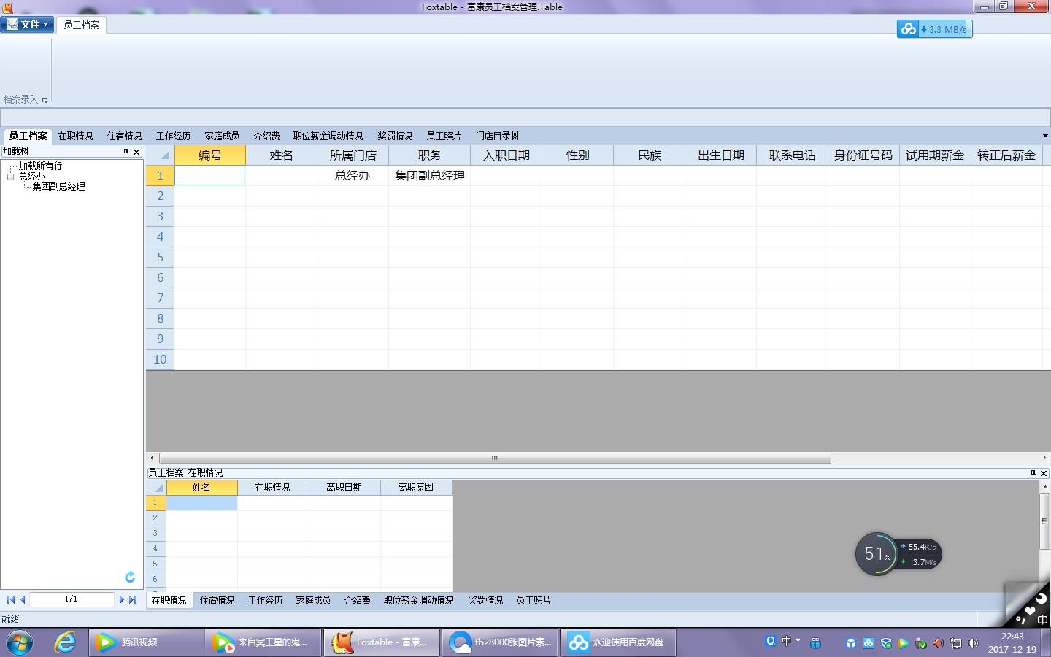The height and width of the screenshot is (657, 1051).
Task: Go to the last page with navigator arrow
Action: 133,599
